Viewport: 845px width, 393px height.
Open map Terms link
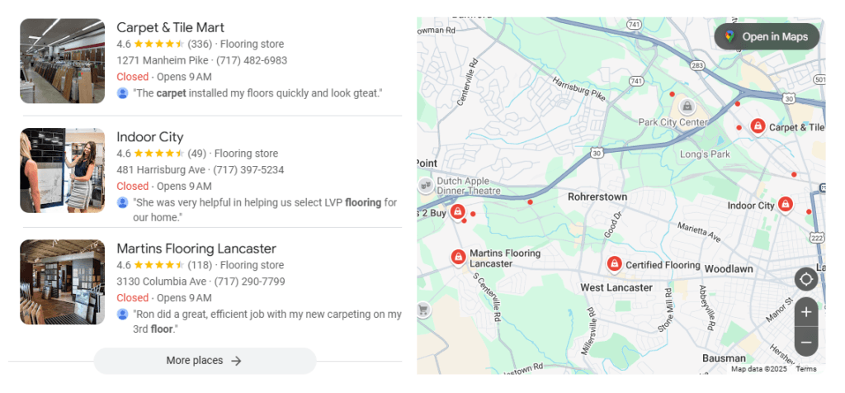(x=806, y=369)
